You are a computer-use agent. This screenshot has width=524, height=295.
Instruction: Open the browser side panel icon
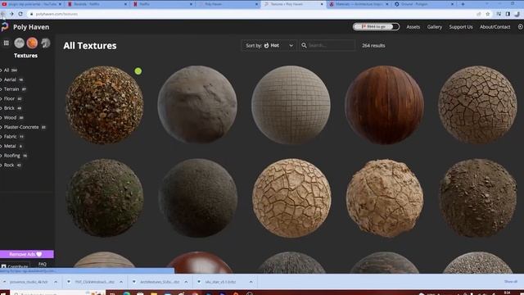pos(508,14)
